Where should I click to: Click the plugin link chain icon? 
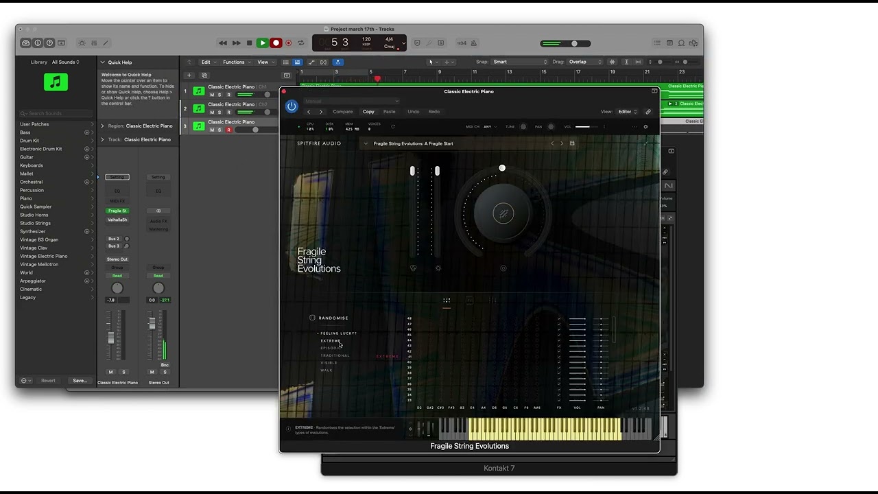point(648,112)
